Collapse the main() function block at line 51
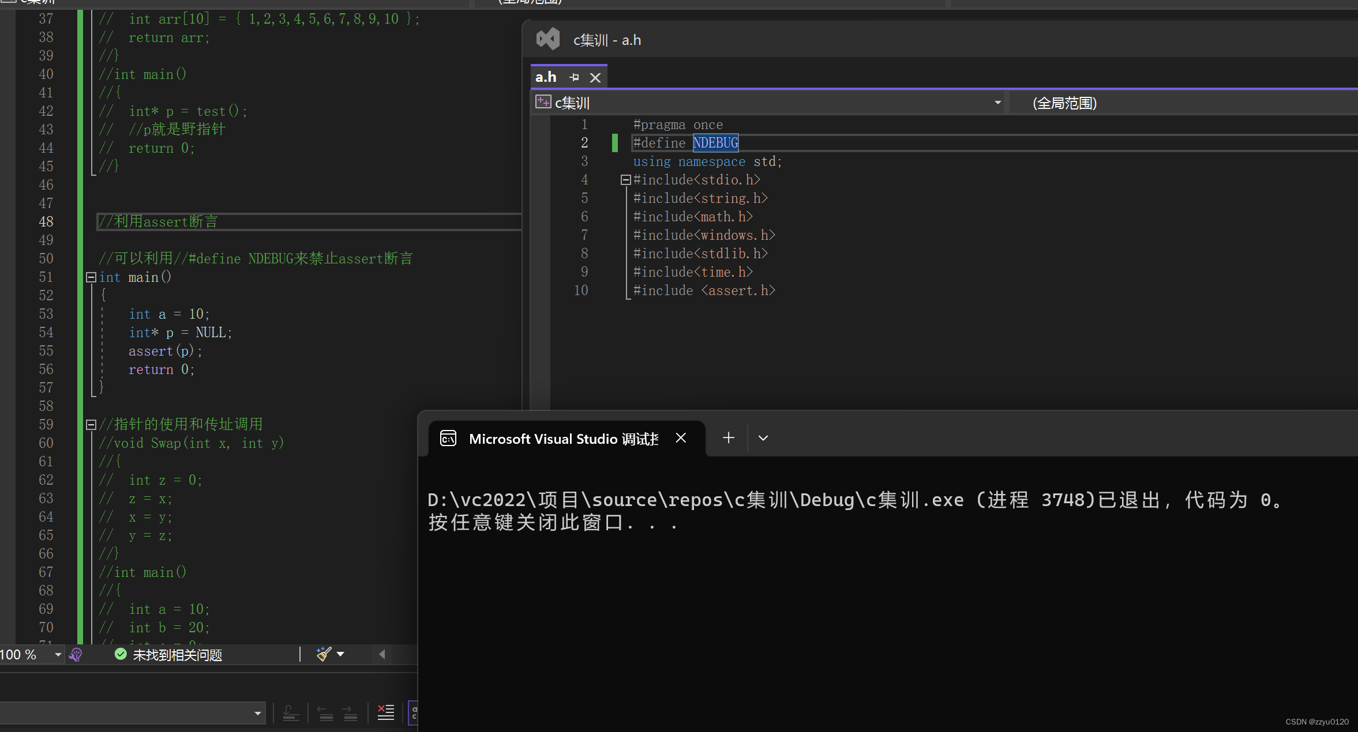The height and width of the screenshot is (732, 1358). (x=90, y=278)
